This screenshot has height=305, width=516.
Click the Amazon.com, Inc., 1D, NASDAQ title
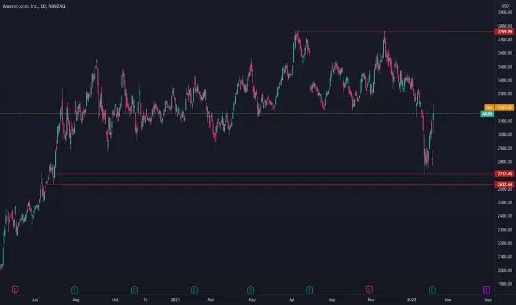(x=34, y=6)
